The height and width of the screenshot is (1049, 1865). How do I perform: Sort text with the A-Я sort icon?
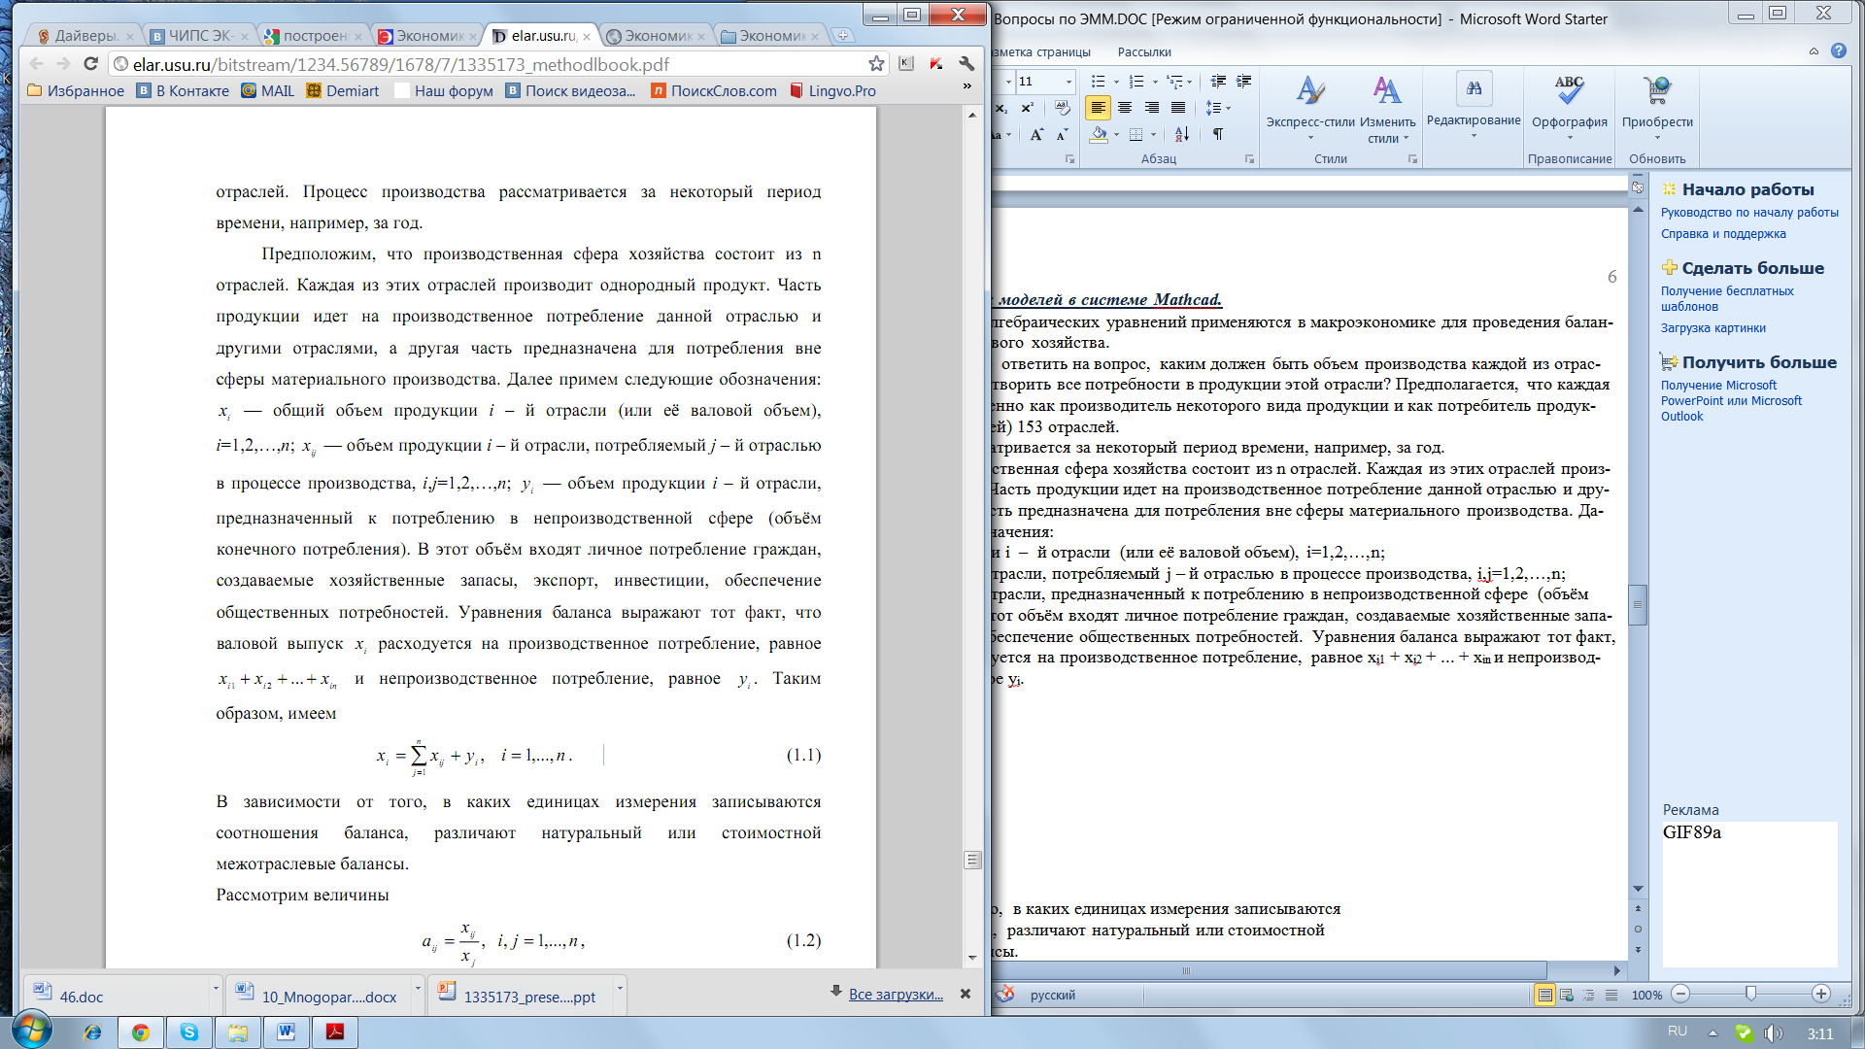[x=1181, y=134]
